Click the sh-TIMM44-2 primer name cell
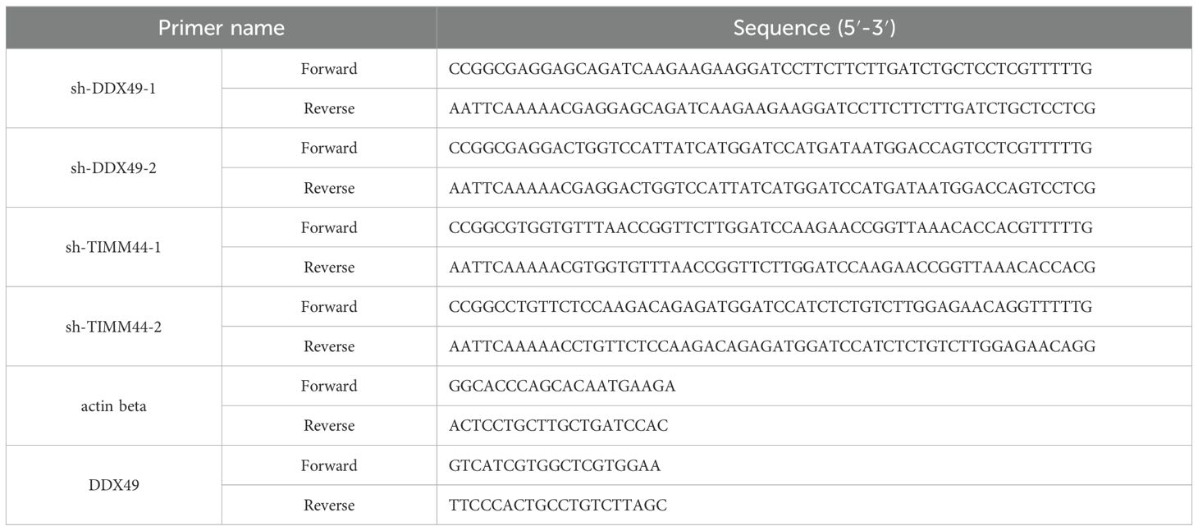Screen dimensions: 1198x531 click(113, 327)
